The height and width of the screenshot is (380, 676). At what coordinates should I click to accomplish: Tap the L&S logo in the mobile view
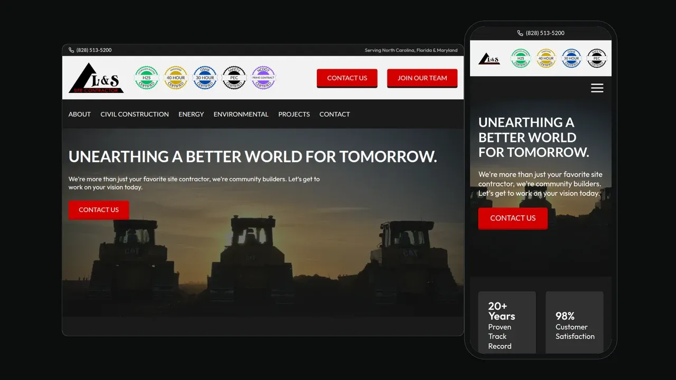click(489, 59)
